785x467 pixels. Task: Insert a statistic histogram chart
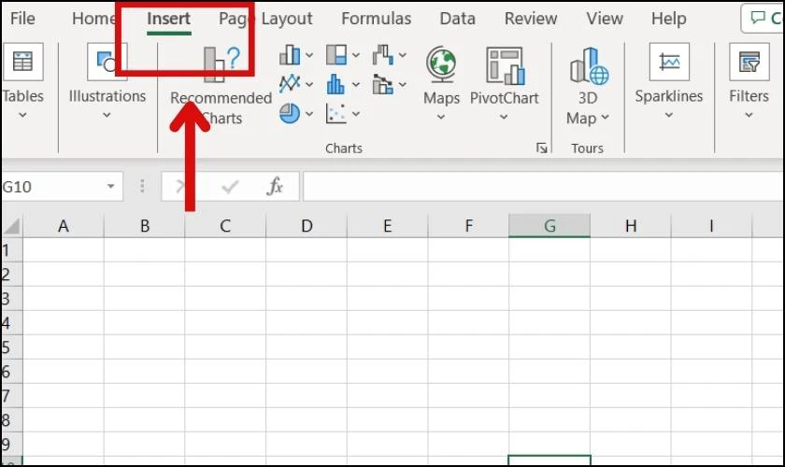(x=335, y=84)
